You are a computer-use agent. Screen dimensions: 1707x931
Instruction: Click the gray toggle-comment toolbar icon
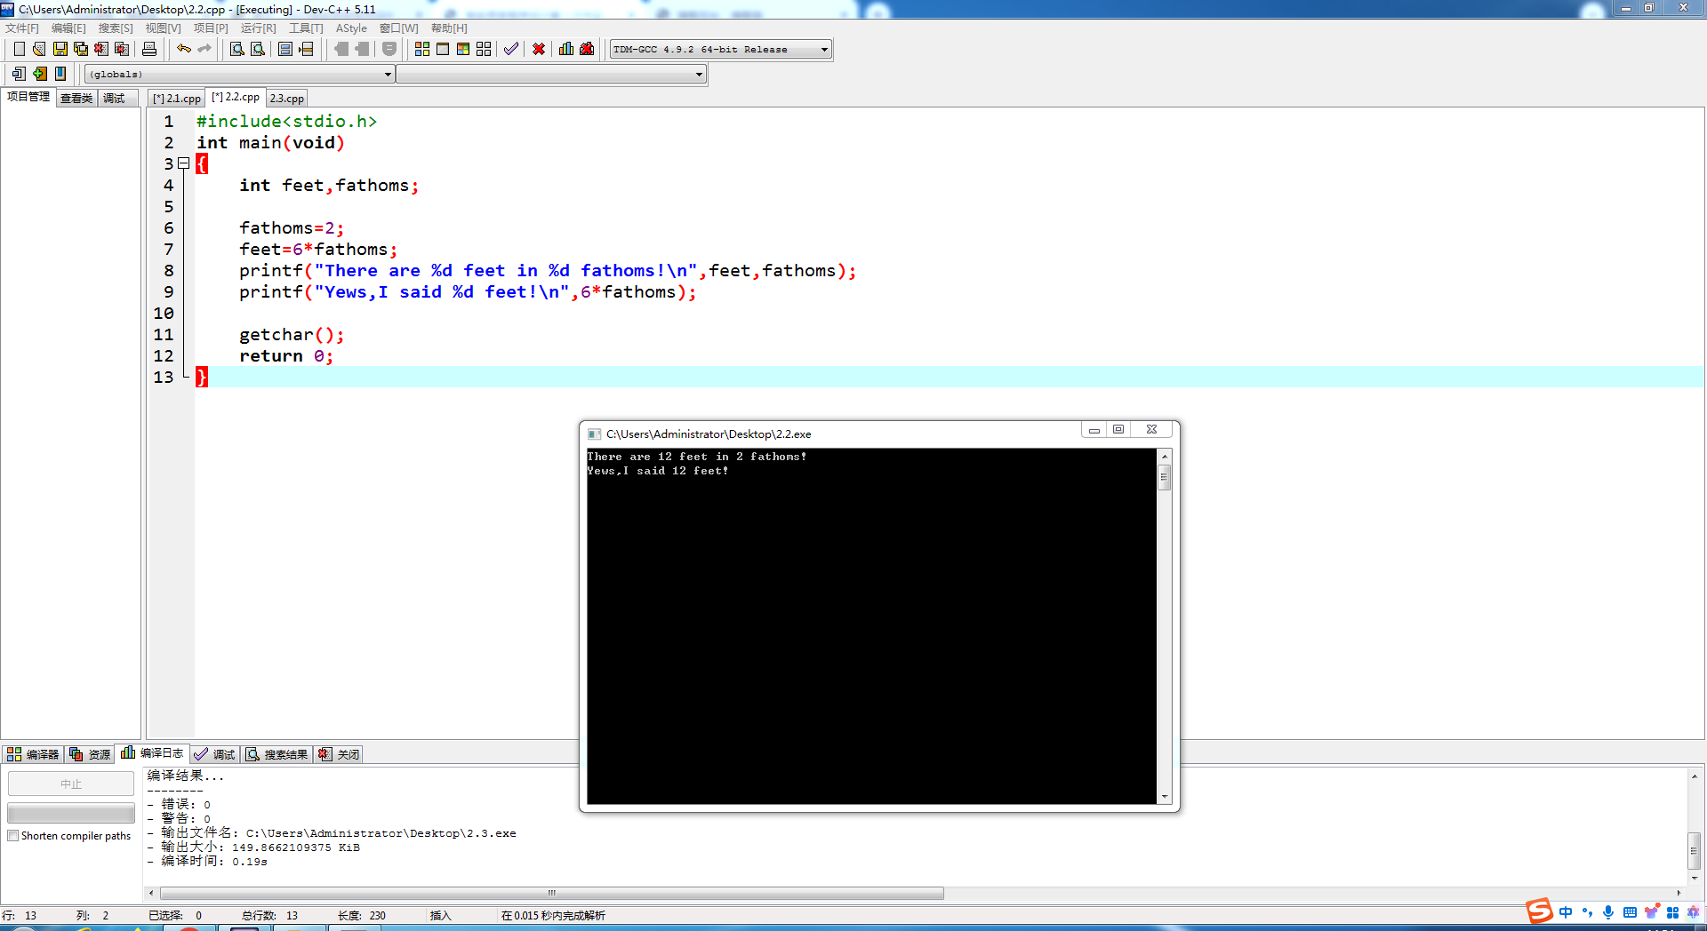(389, 49)
